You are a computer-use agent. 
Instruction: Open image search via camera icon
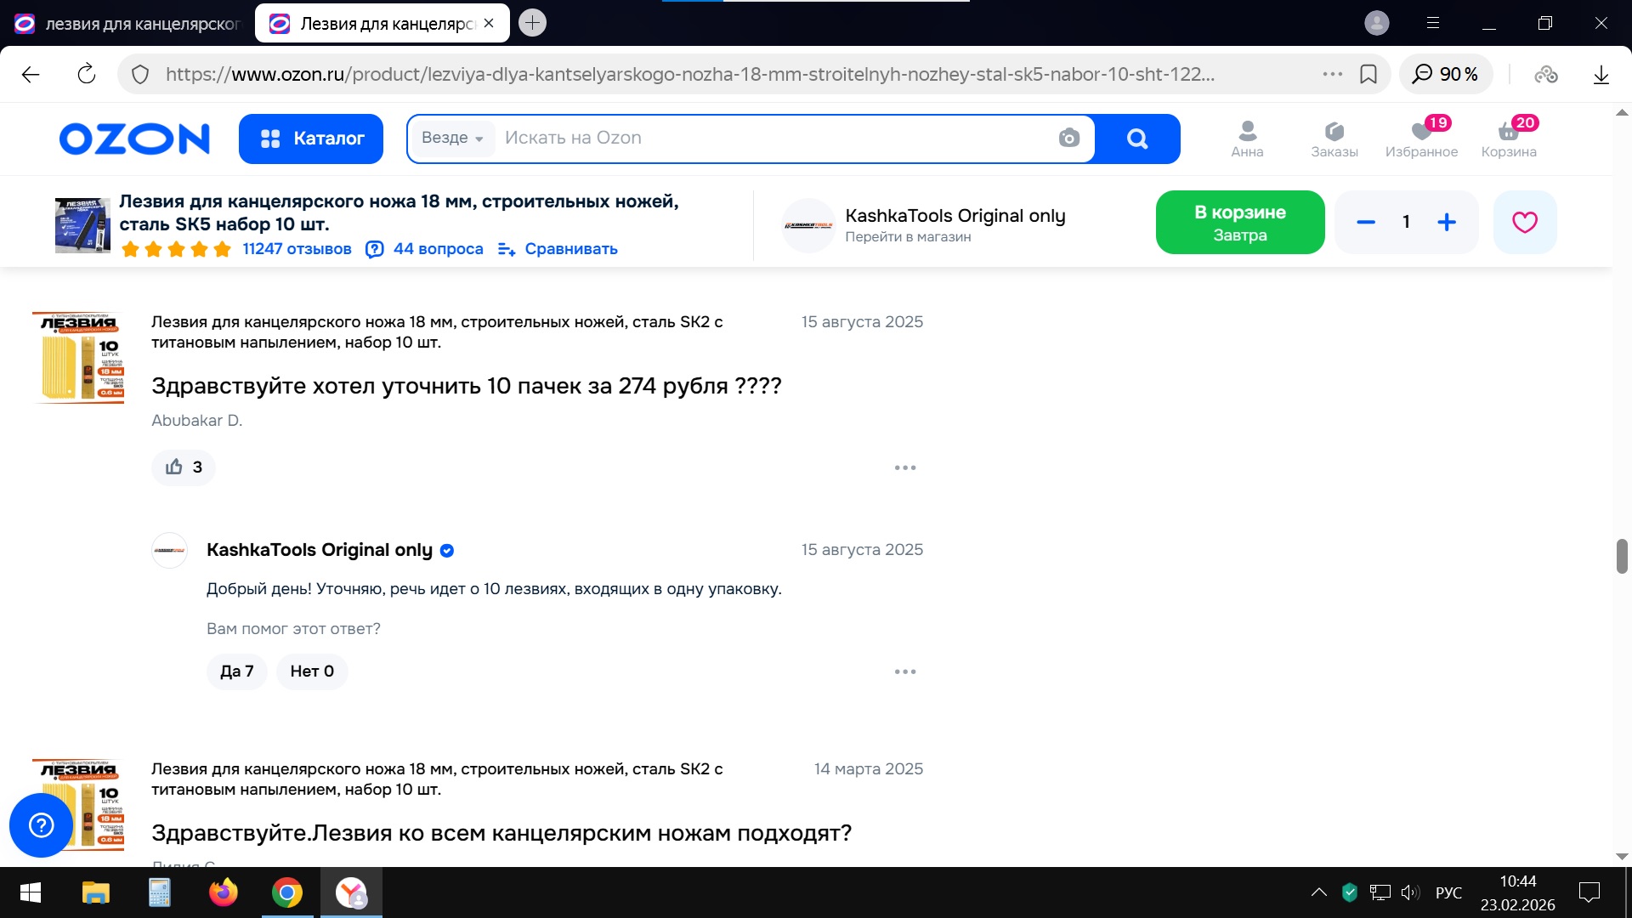1068,138
